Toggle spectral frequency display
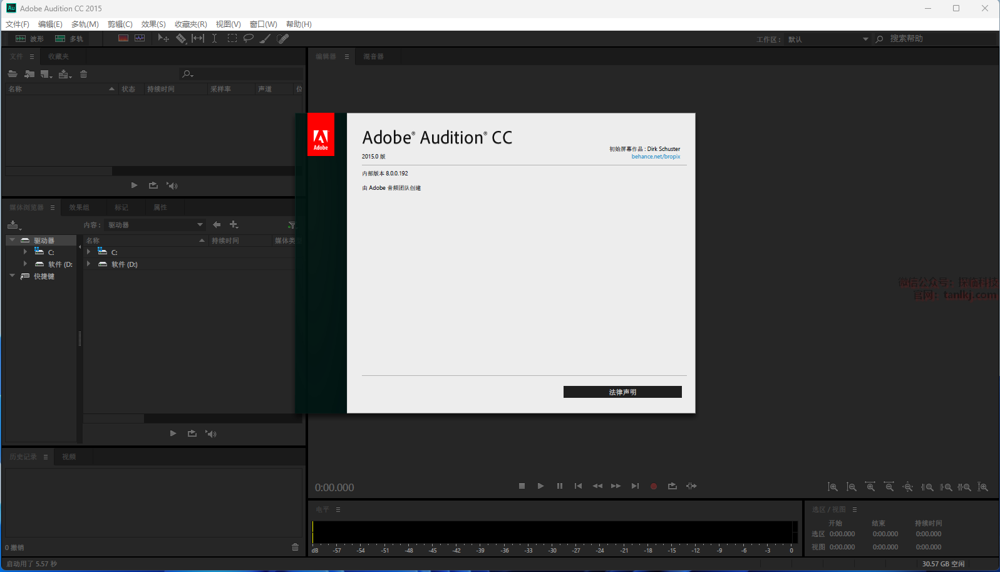The width and height of the screenshot is (1000, 572). point(123,39)
